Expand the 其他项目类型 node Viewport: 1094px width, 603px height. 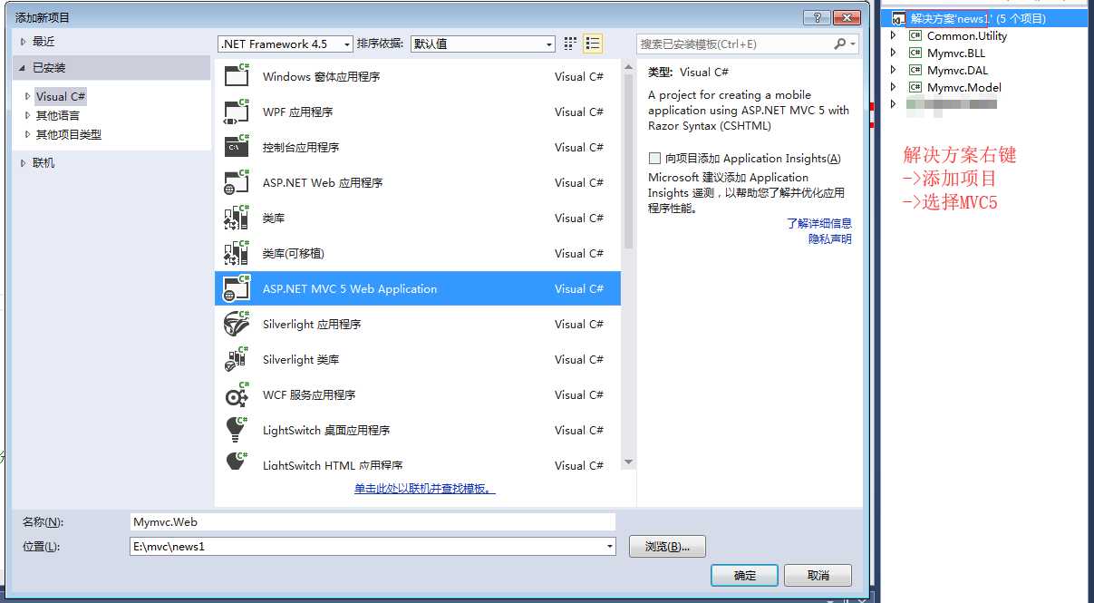pos(28,134)
